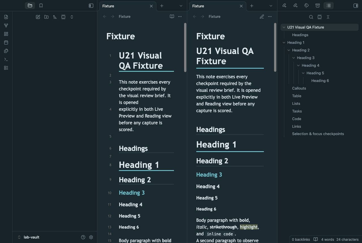Add a new tab in the right pane

pos(252,6)
